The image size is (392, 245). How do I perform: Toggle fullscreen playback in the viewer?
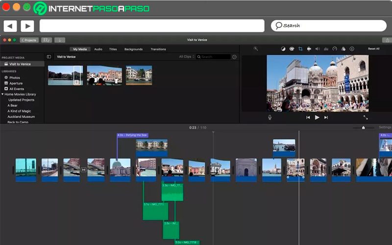[366, 117]
